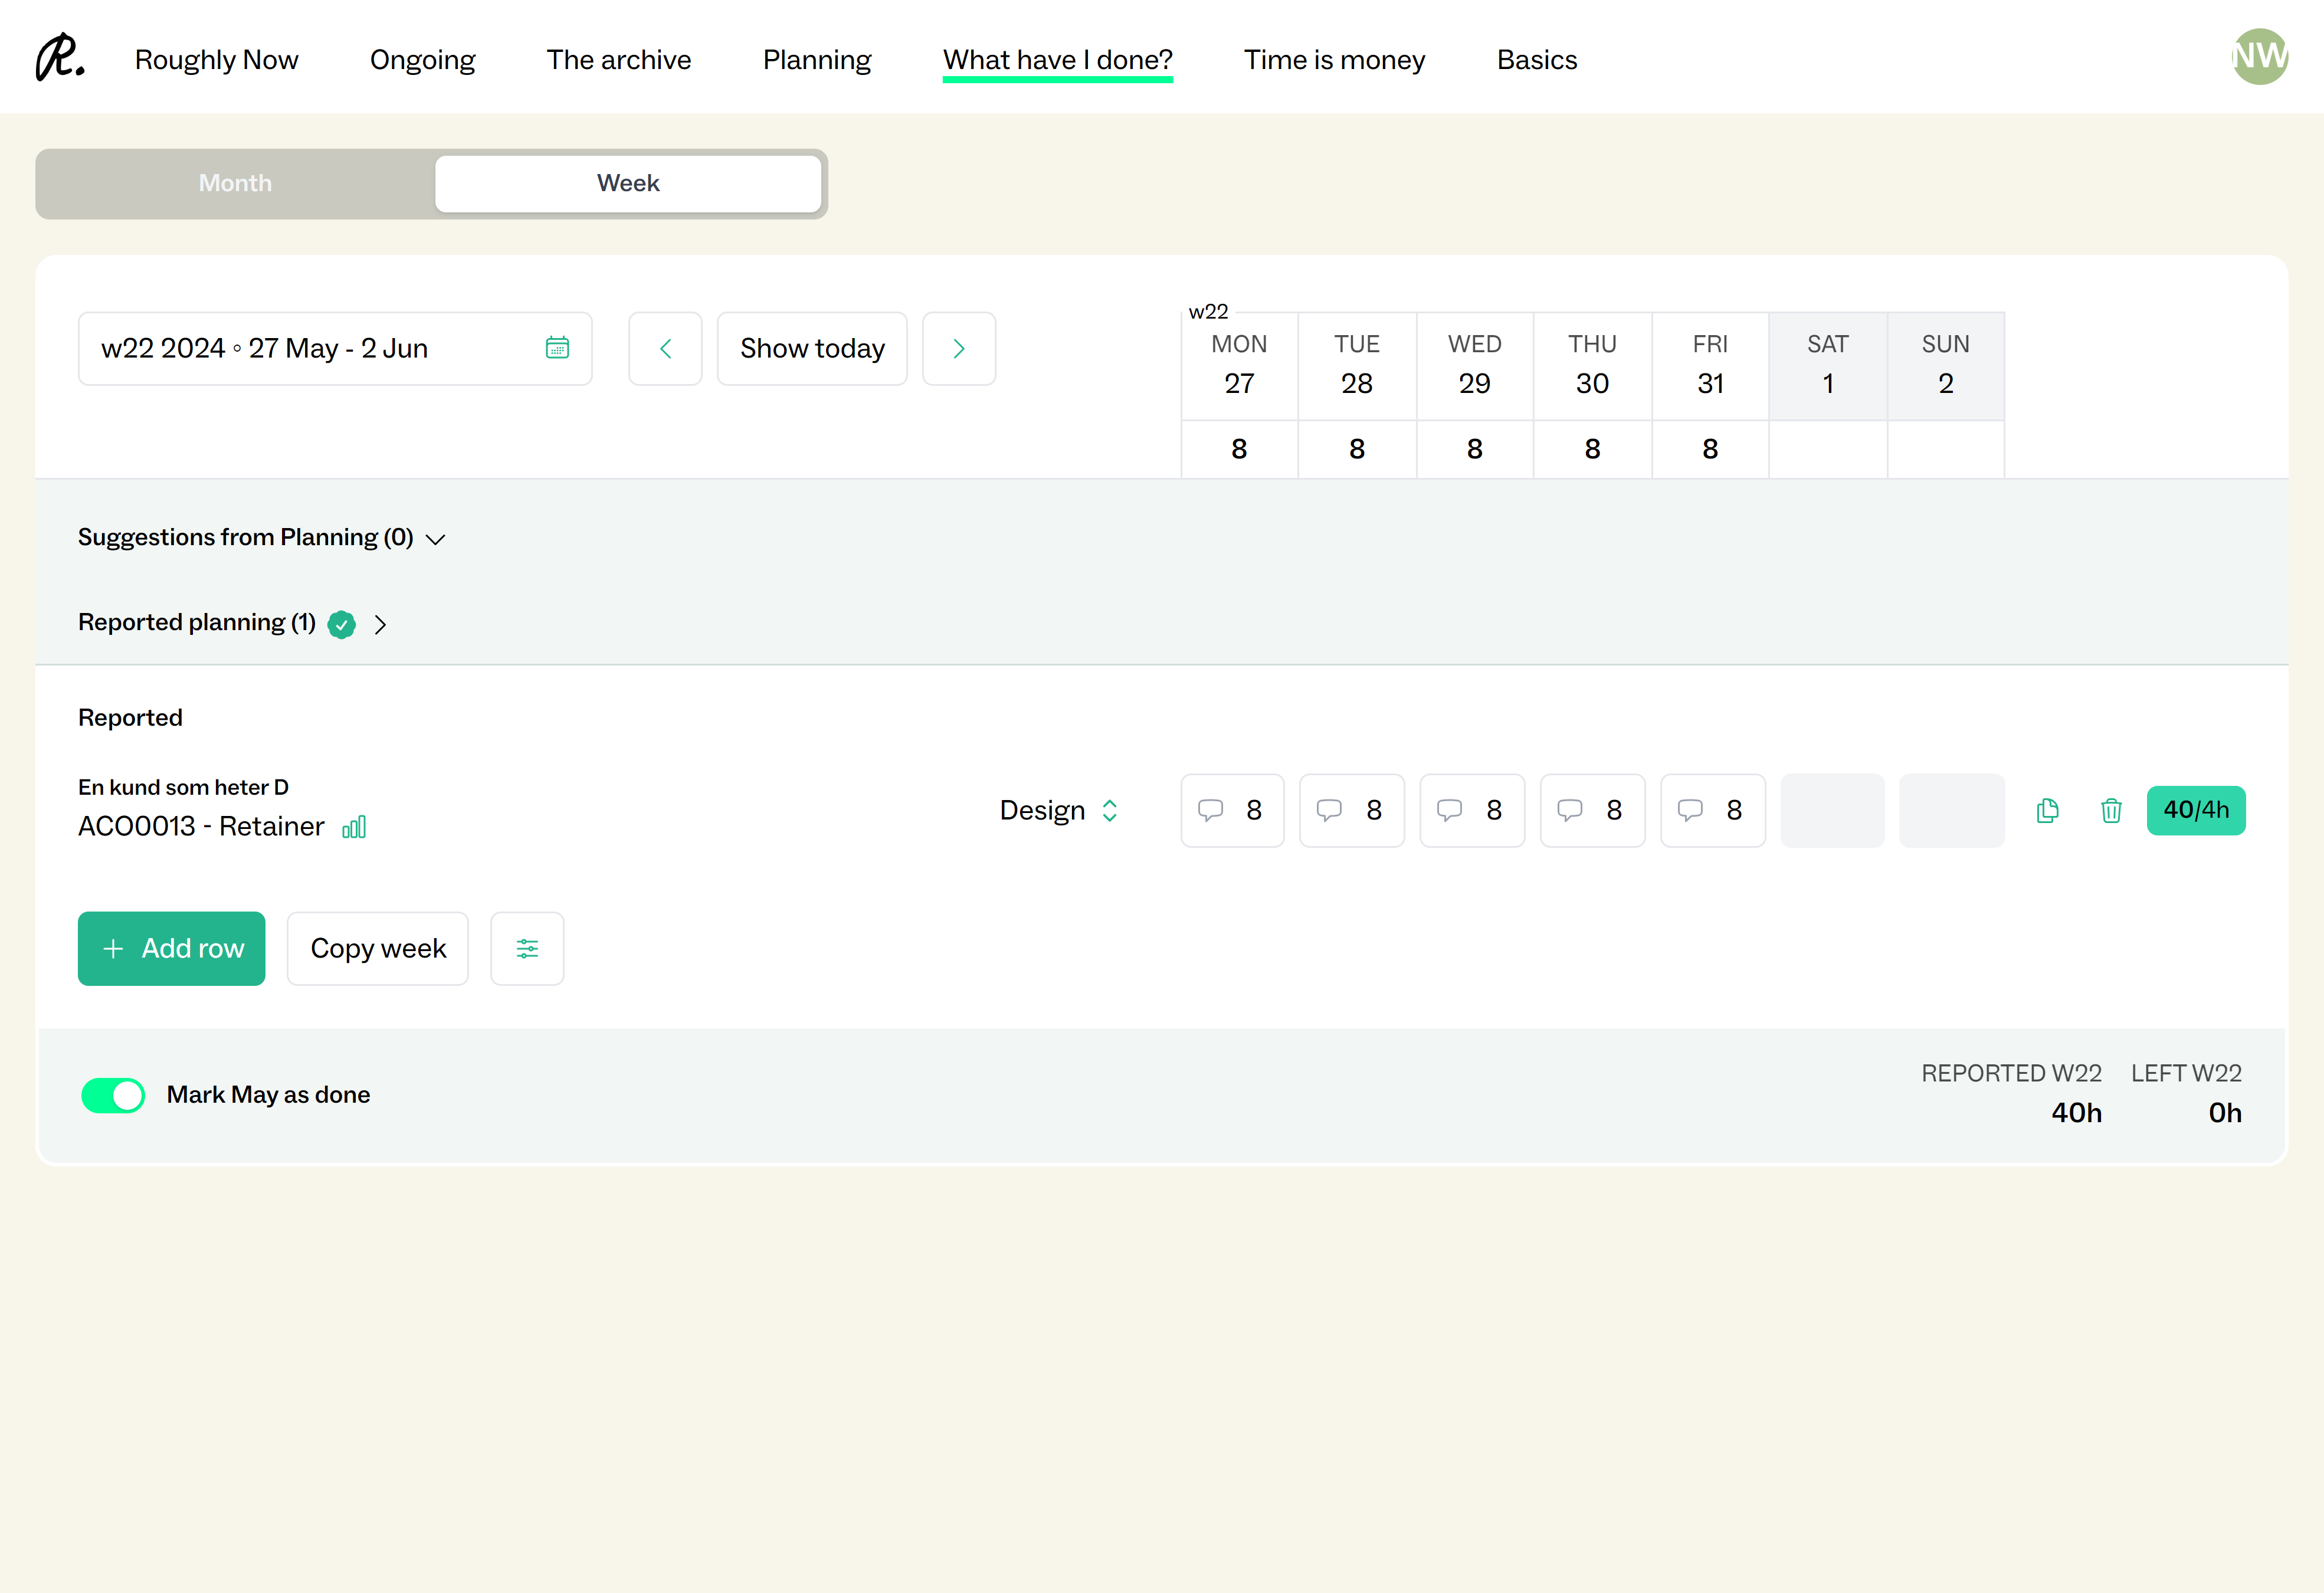Open the Planning menu item

pyautogui.click(x=817, y=60)
